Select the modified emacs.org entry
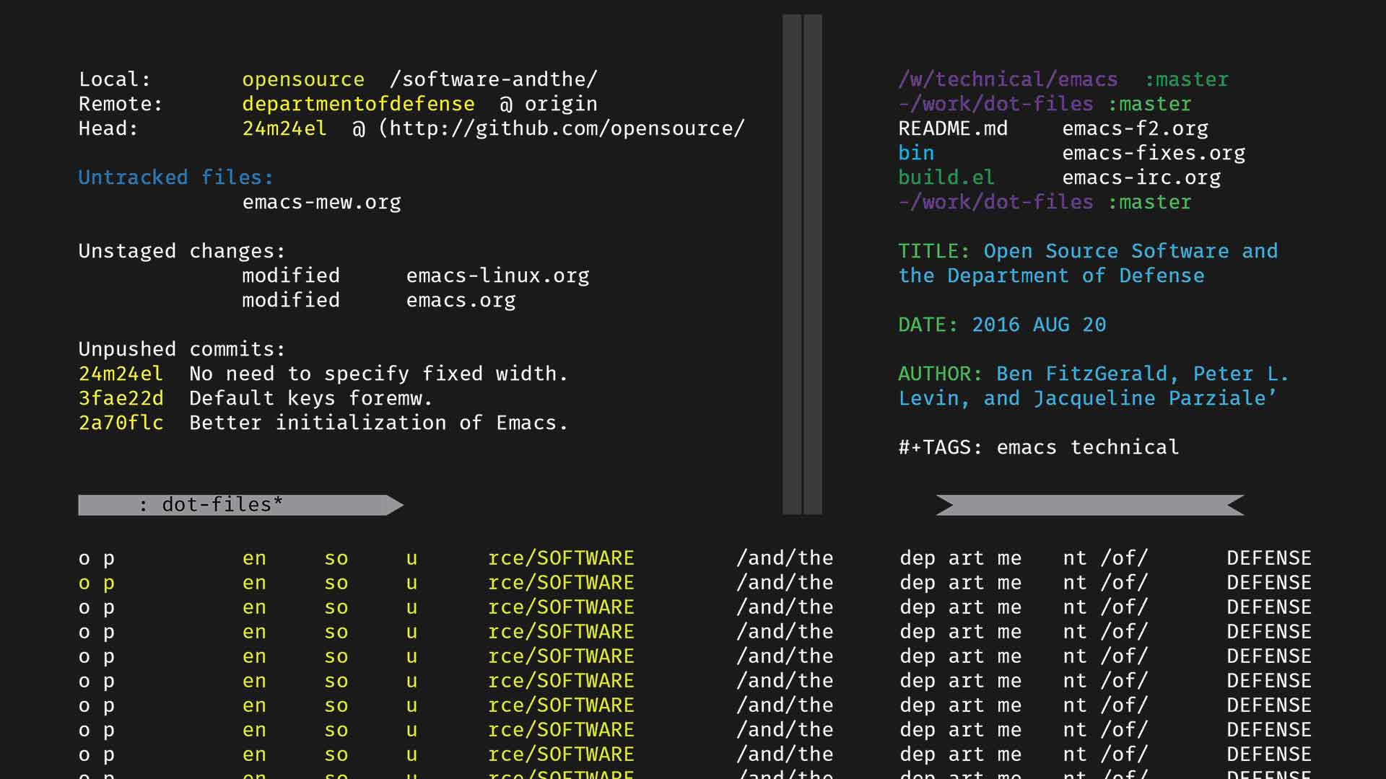 379,300
